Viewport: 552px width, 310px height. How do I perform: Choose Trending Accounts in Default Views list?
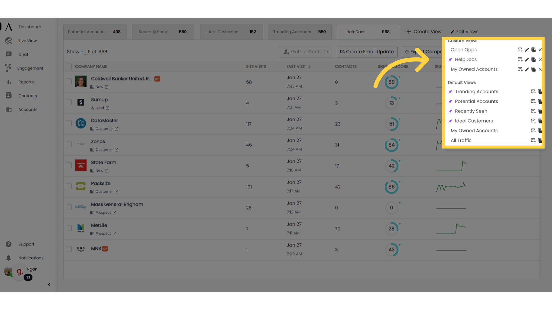[x=476, y=92]
